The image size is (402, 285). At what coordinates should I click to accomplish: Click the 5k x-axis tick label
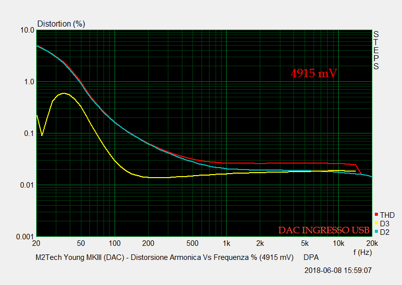(305, 243)
